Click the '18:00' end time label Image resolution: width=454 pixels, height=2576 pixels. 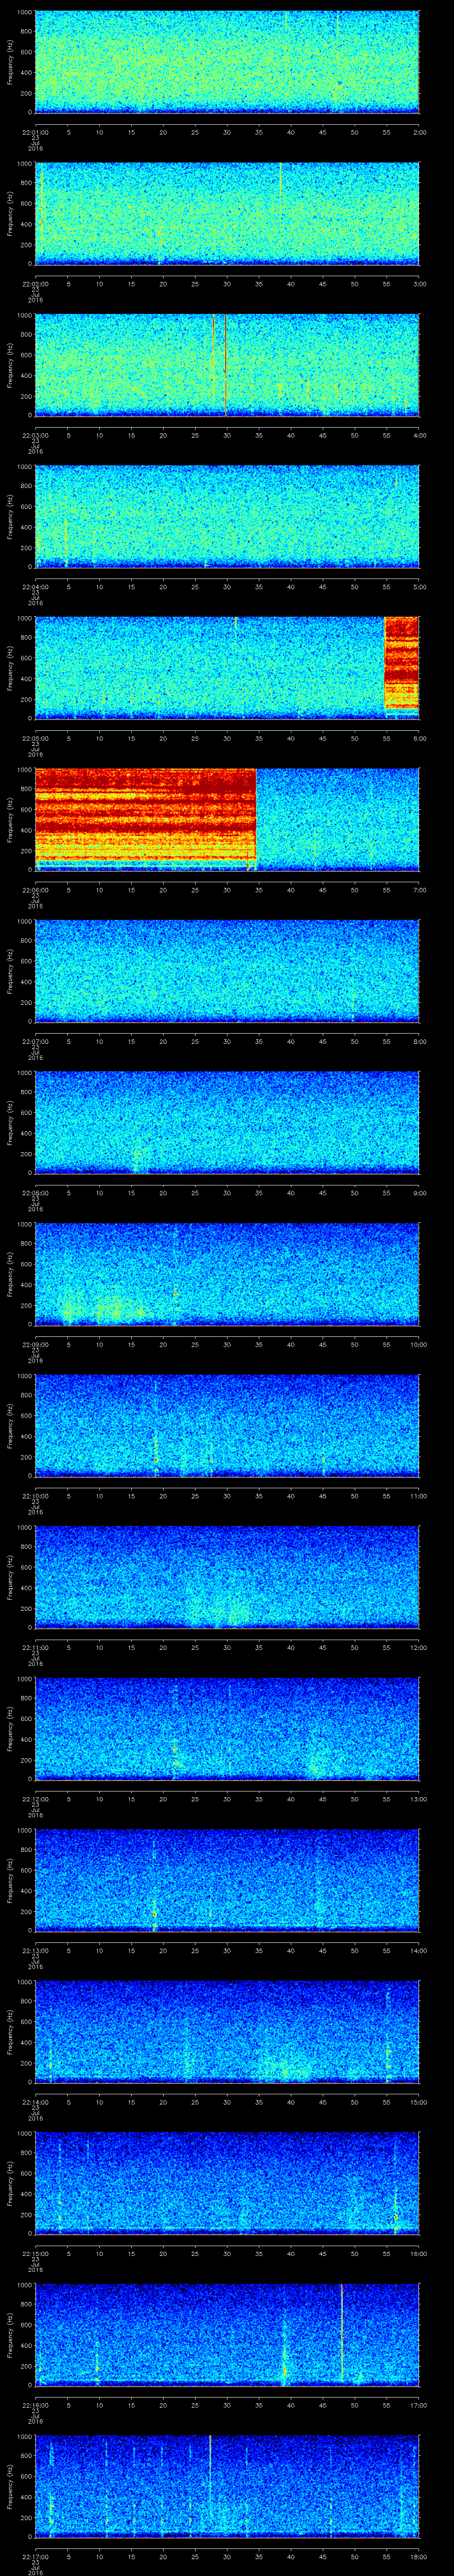pos(418,2556)
